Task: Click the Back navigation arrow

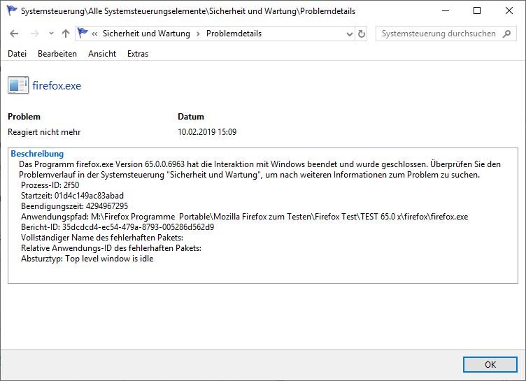Action: click(14, 34)
